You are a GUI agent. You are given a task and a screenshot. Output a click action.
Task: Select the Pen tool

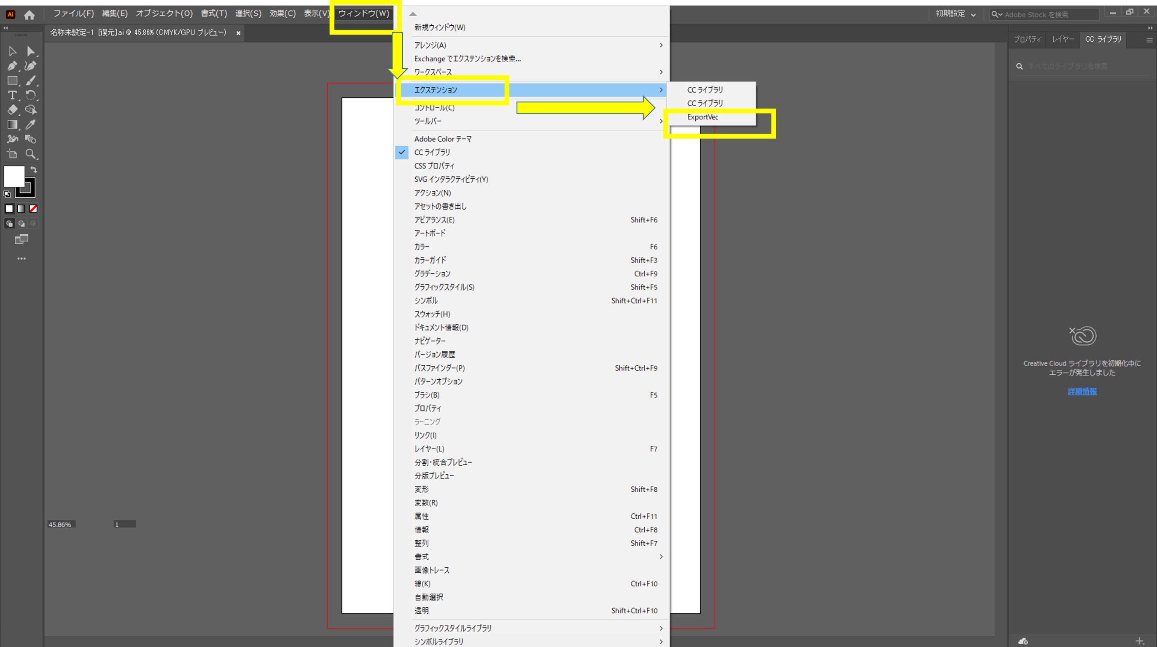click(x=13, y=66)
